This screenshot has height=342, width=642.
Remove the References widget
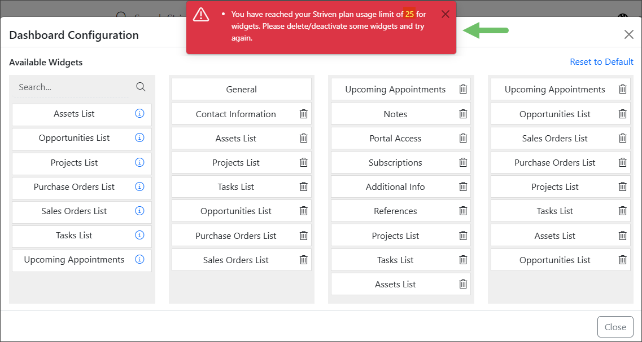[x=463, y=211]
